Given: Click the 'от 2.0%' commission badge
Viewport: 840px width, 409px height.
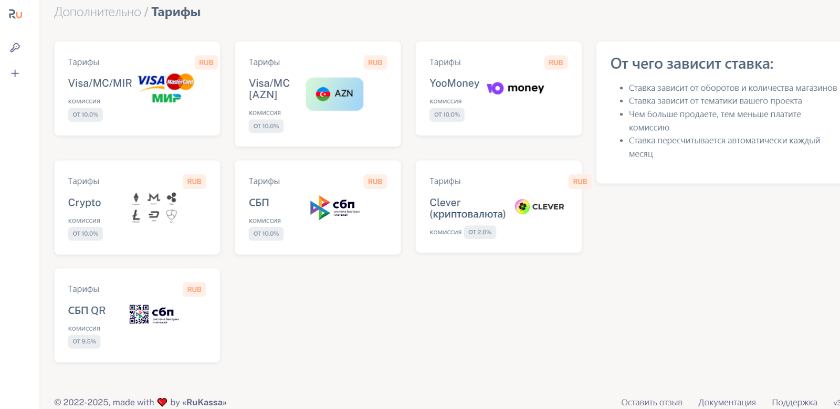Looking at the screenshot, I should (x=480, y=232).
